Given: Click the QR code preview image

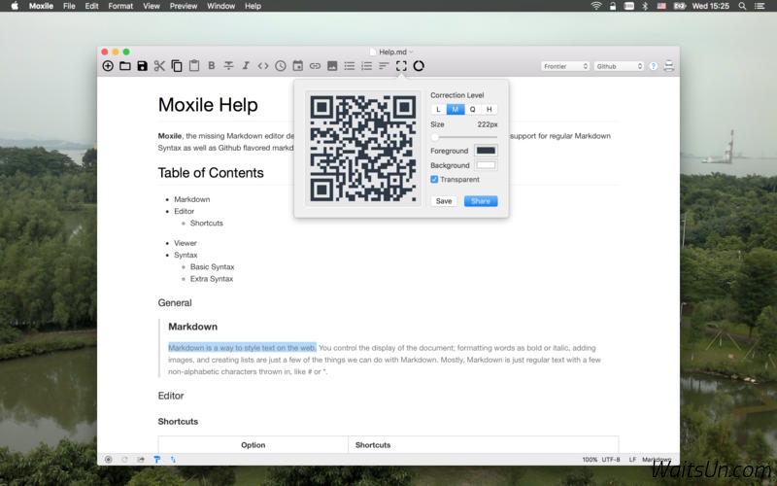Looking at the screenshot, I should pyautogui.click(x=362, y=149).
